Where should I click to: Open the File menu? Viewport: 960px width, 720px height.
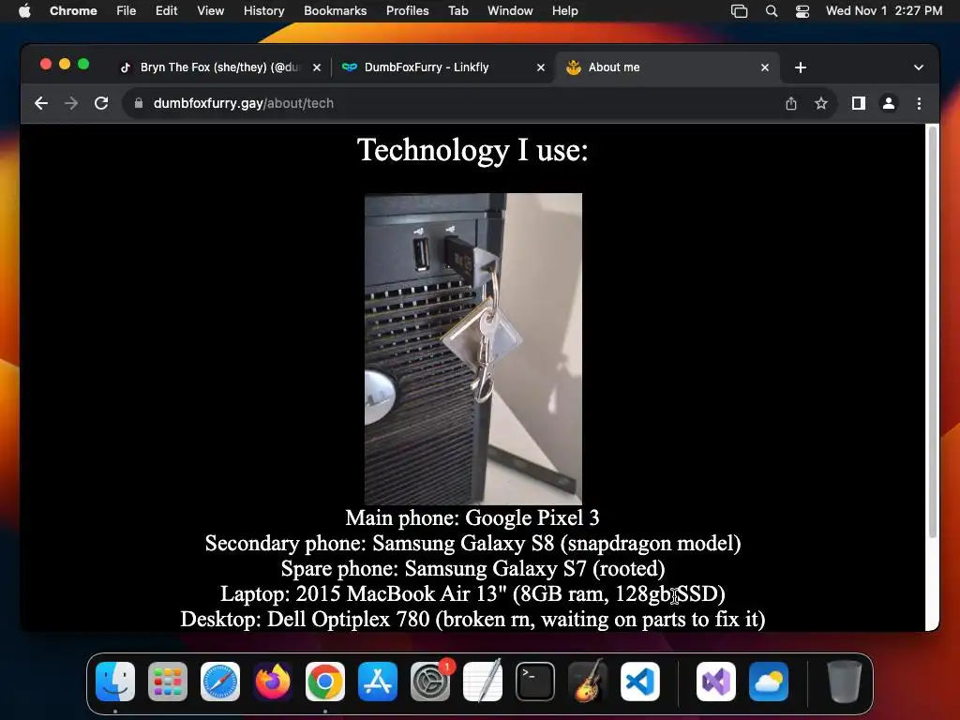127,11
